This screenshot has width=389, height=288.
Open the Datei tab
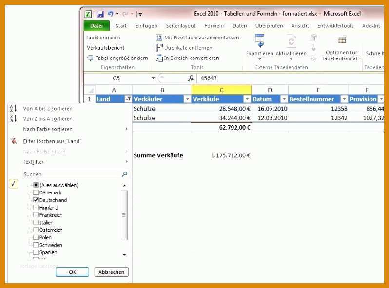pos(97,26)
